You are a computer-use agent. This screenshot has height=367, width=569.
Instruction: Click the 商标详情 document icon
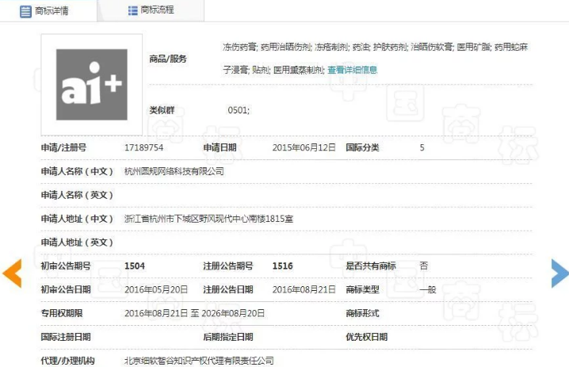click(x=25, y=11)
